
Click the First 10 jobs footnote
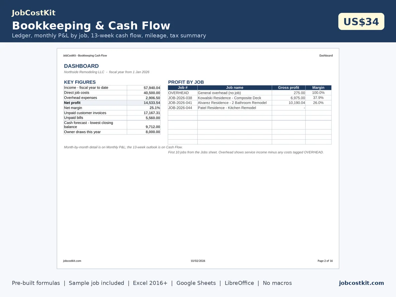coord(246,152)
